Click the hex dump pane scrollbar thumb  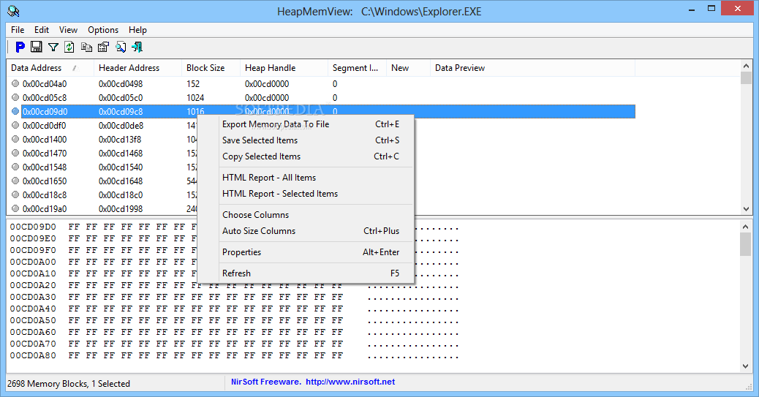coord(746,244)
